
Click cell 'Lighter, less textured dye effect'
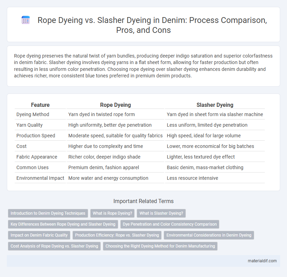click(x=201, y=157)
